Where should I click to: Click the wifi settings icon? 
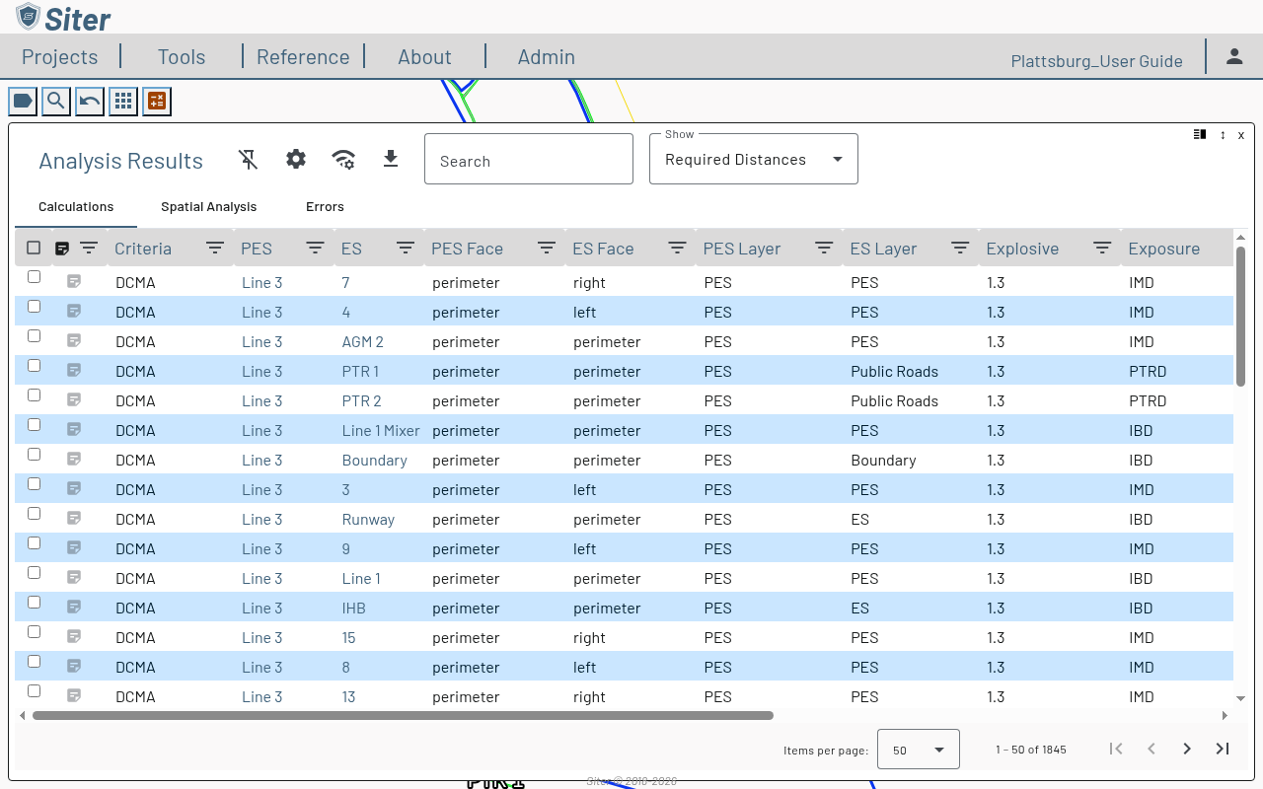coord(343,159)
